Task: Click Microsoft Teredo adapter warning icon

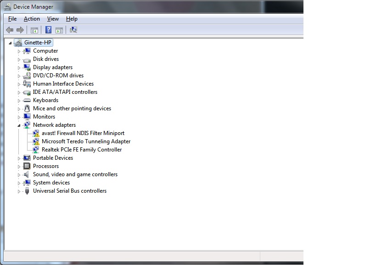Action: [36, 141]
